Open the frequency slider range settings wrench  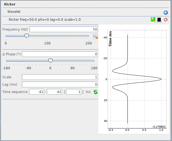[x=95, y=37]
